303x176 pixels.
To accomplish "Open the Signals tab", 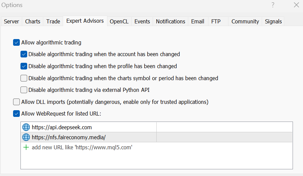I will tap(273, 21).
